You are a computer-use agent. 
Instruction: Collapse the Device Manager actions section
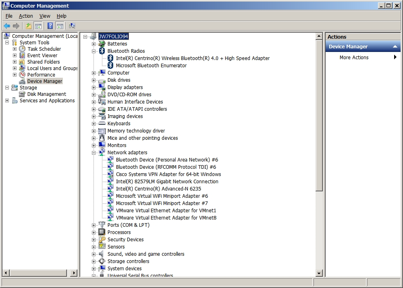tap(395, 46)
